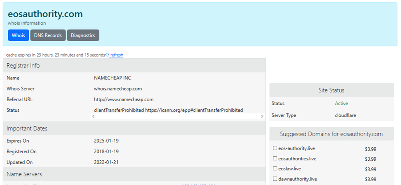This screenshot has width=401, height=185.
Task: Click the Registered On row label
Action: 21,152
